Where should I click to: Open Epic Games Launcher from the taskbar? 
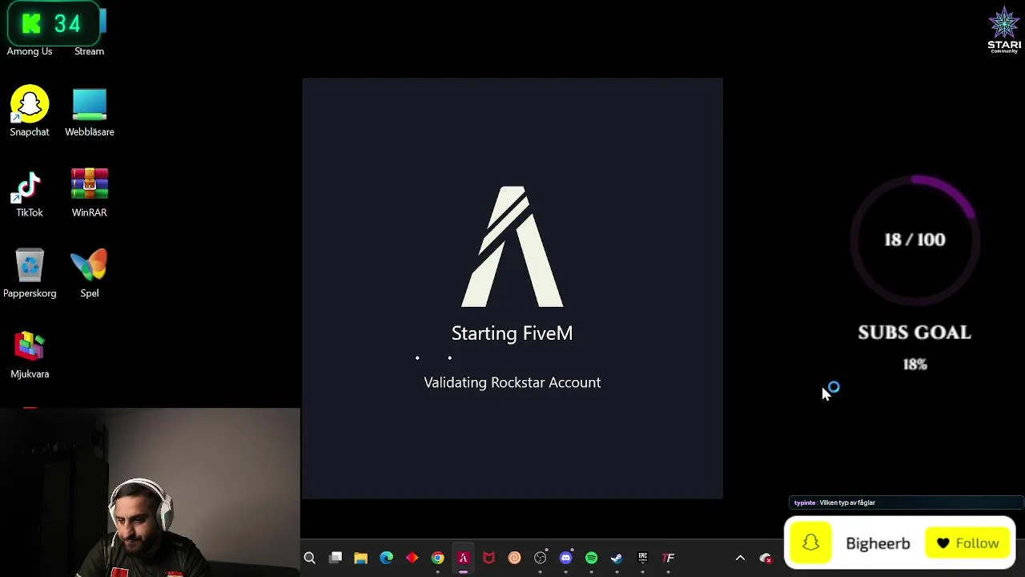643,558
